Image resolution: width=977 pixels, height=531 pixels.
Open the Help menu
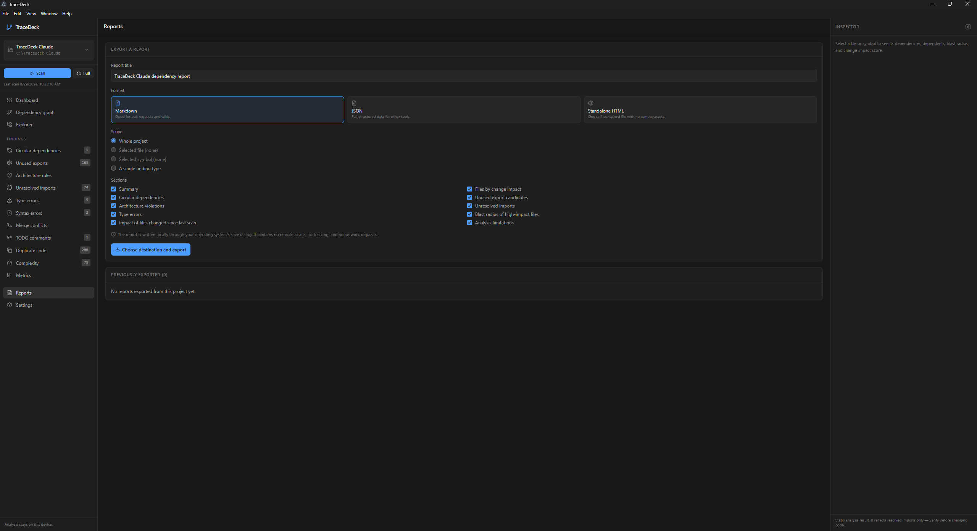point(67,14)
